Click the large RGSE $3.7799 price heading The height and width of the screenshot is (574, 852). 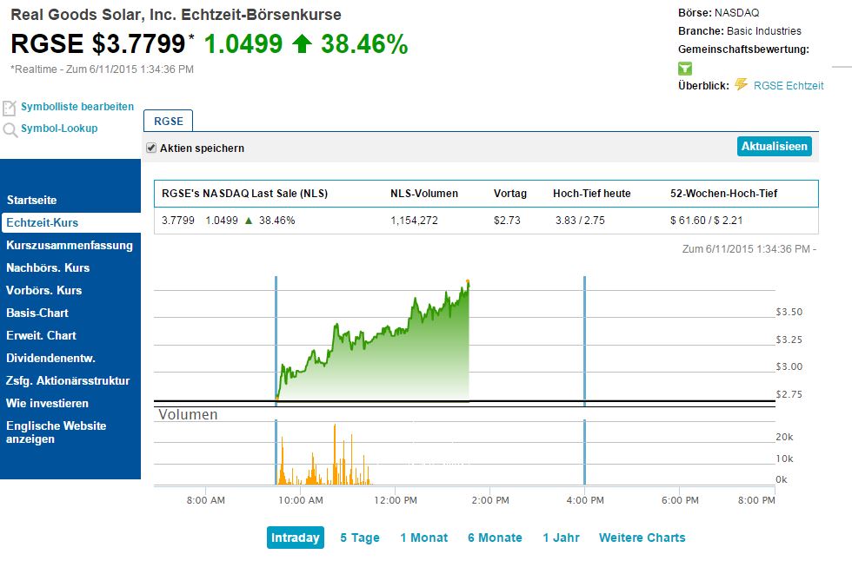[x=98, y=43]
